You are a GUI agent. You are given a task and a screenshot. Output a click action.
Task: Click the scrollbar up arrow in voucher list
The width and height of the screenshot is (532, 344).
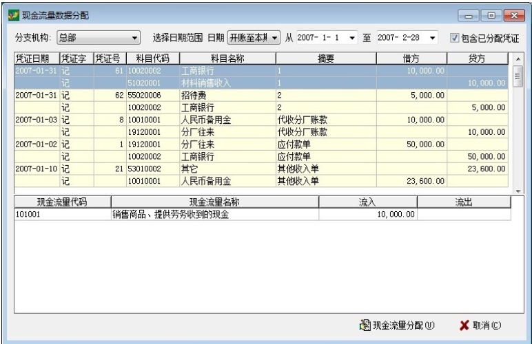518,59
